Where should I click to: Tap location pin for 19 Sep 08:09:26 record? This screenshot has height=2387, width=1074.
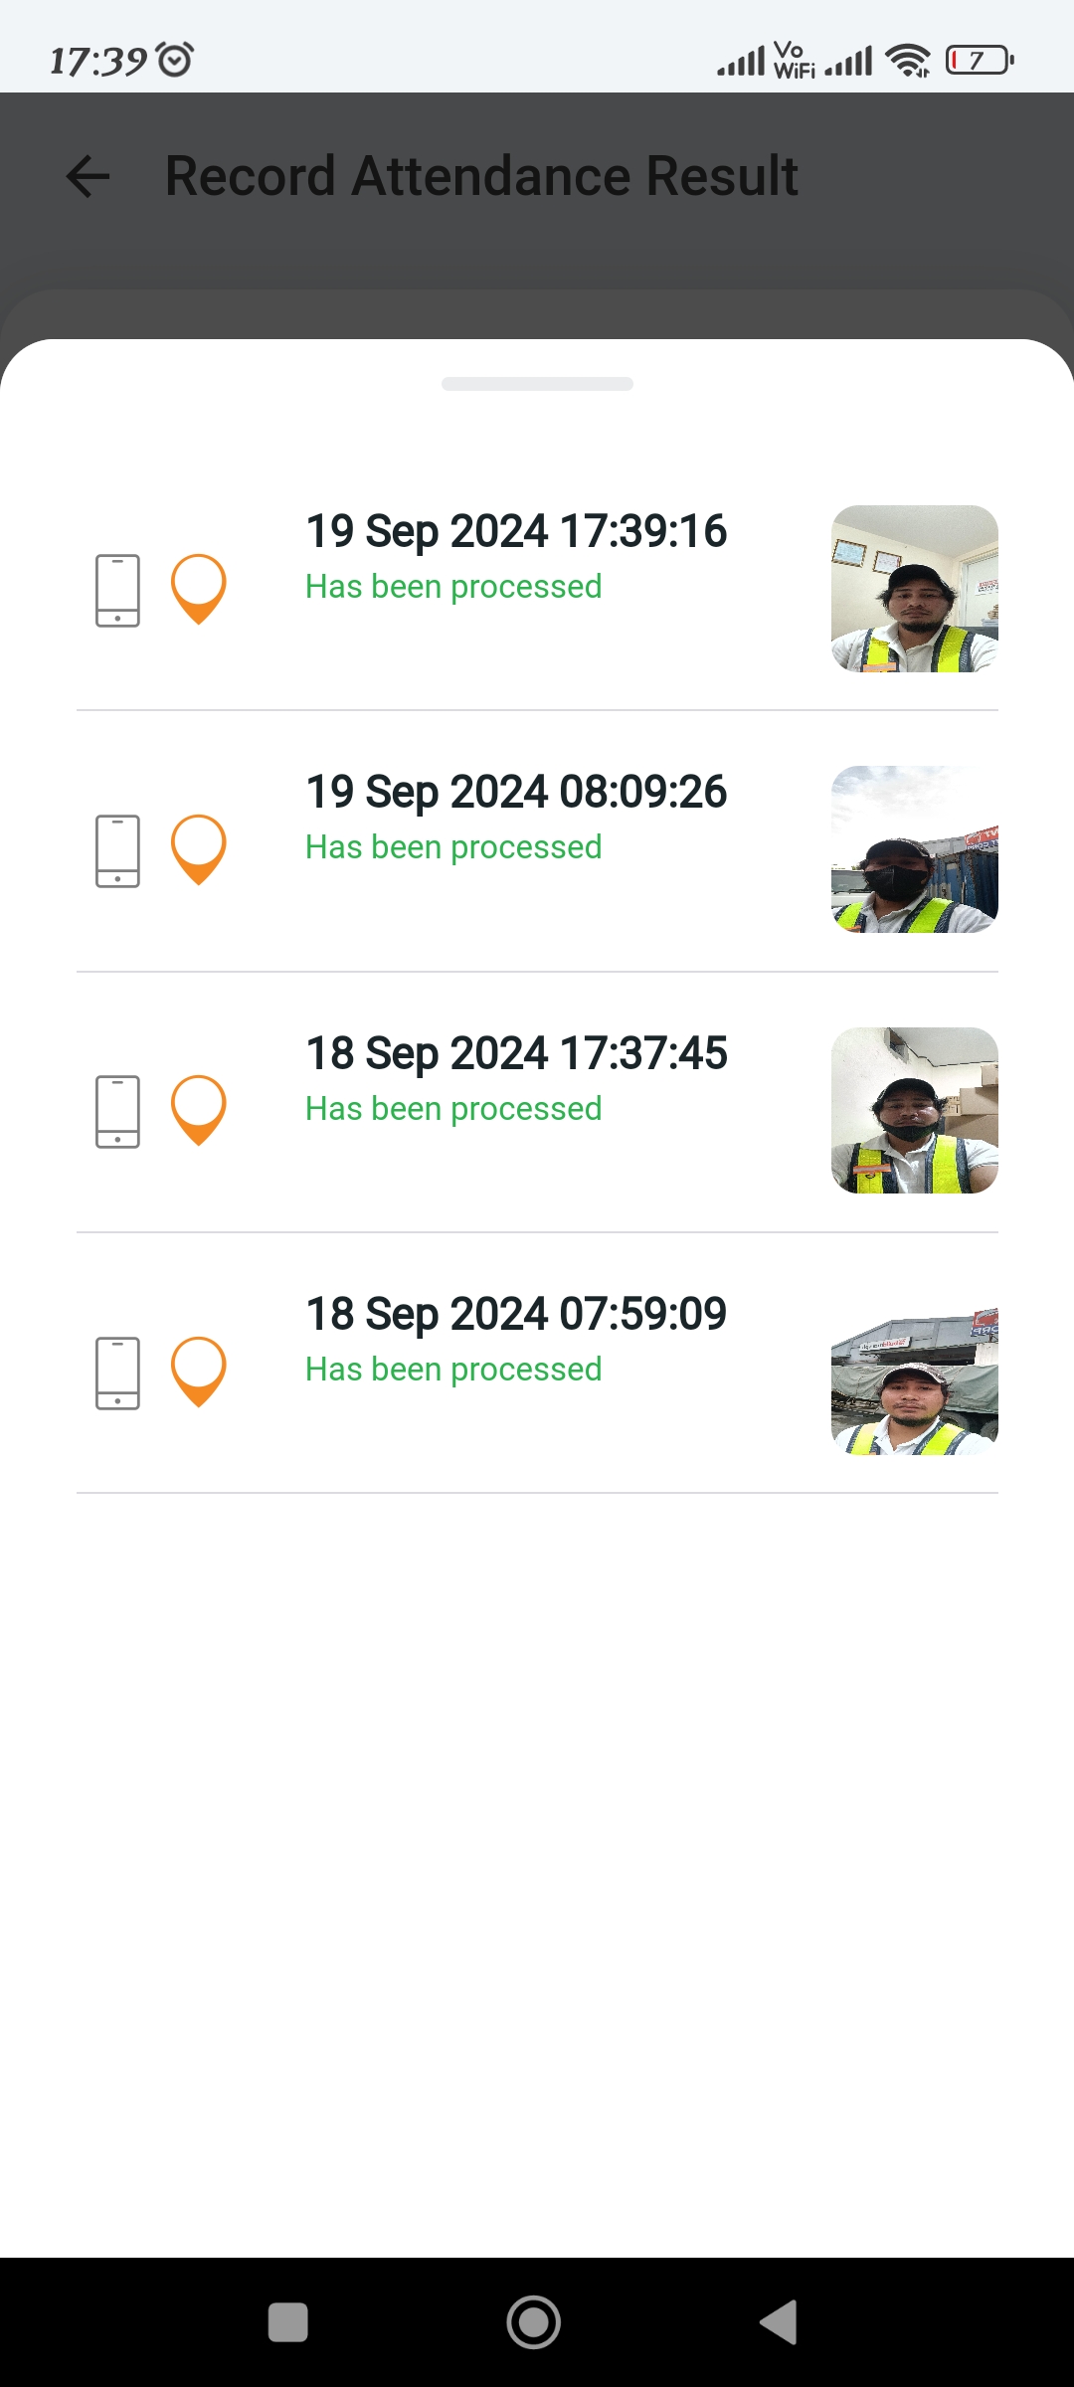point(199,849)
